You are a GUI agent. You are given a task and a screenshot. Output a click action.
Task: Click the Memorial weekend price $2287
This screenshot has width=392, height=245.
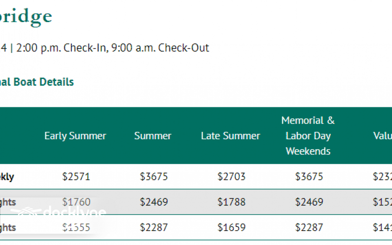(309, 227)
